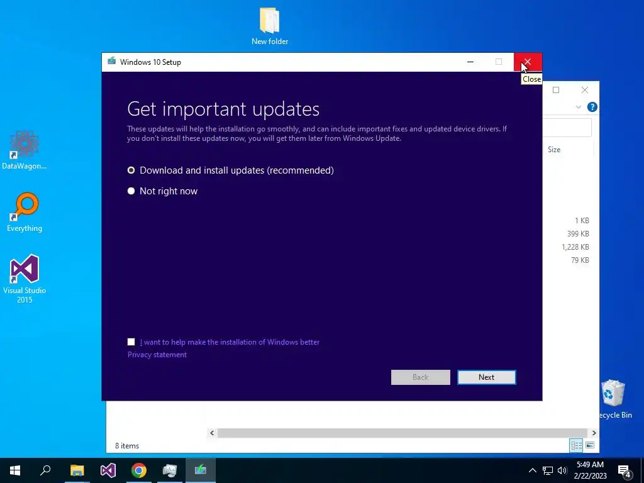The image size is (644, 483).
Task: Click the Next button in setup
Action: pos(486,377)
